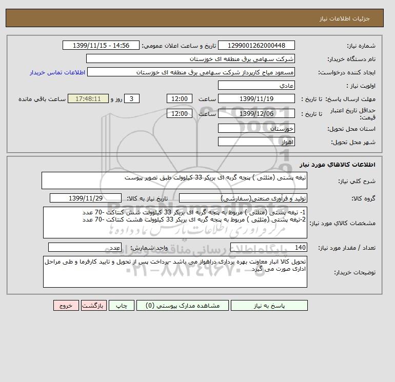Click the announcement date and time field
Viewport: 395px width, 382px height.
pos(101,45)
